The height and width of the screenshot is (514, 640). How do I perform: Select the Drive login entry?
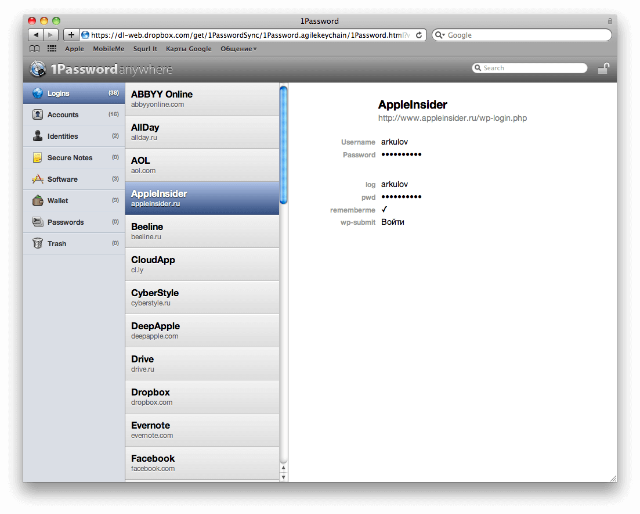[x=202, y=364]
